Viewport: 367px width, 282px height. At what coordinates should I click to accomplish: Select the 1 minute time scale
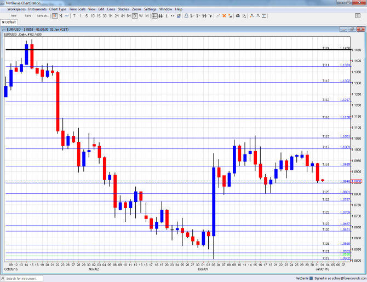click(x=81, y=16)
